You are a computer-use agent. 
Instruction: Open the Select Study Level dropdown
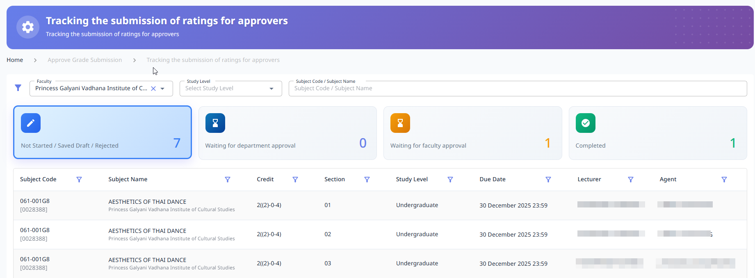pyautogui.click(x=230, y=89)
